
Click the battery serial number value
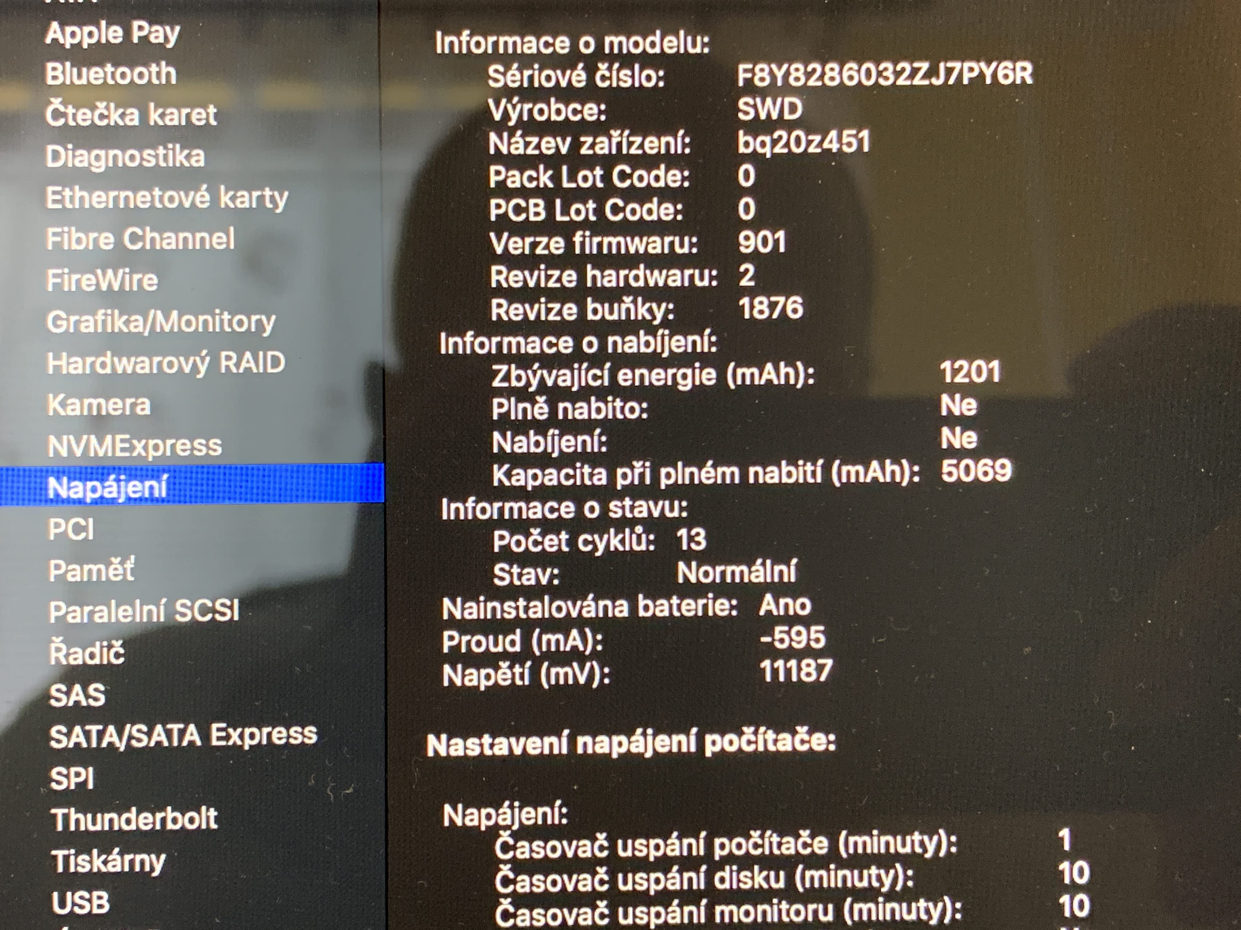coord(884,74)
